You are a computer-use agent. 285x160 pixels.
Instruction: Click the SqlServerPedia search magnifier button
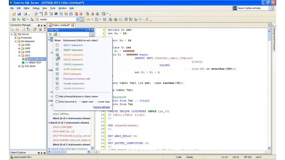tap(271, 8)
